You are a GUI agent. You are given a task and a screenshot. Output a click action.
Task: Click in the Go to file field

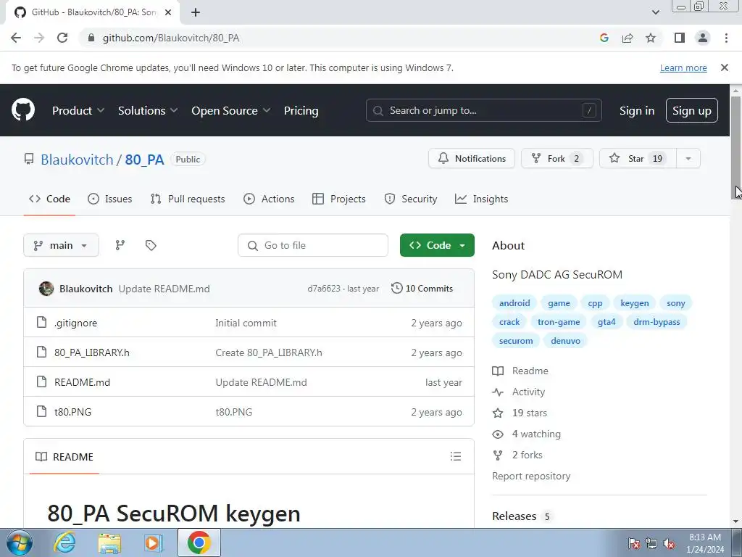pos(313,245)
